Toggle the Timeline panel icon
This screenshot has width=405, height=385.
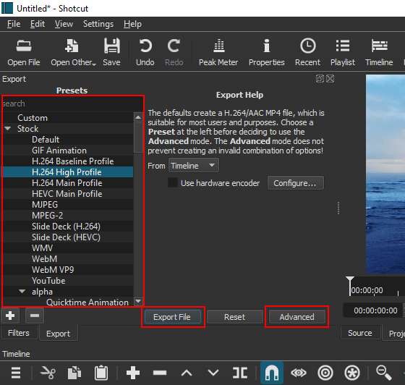pyautogui.click(x=379, y=52)
